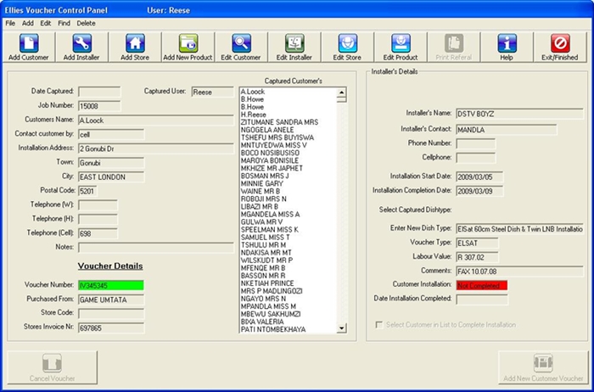Click the green Voucher Number field

click(110, 286)
